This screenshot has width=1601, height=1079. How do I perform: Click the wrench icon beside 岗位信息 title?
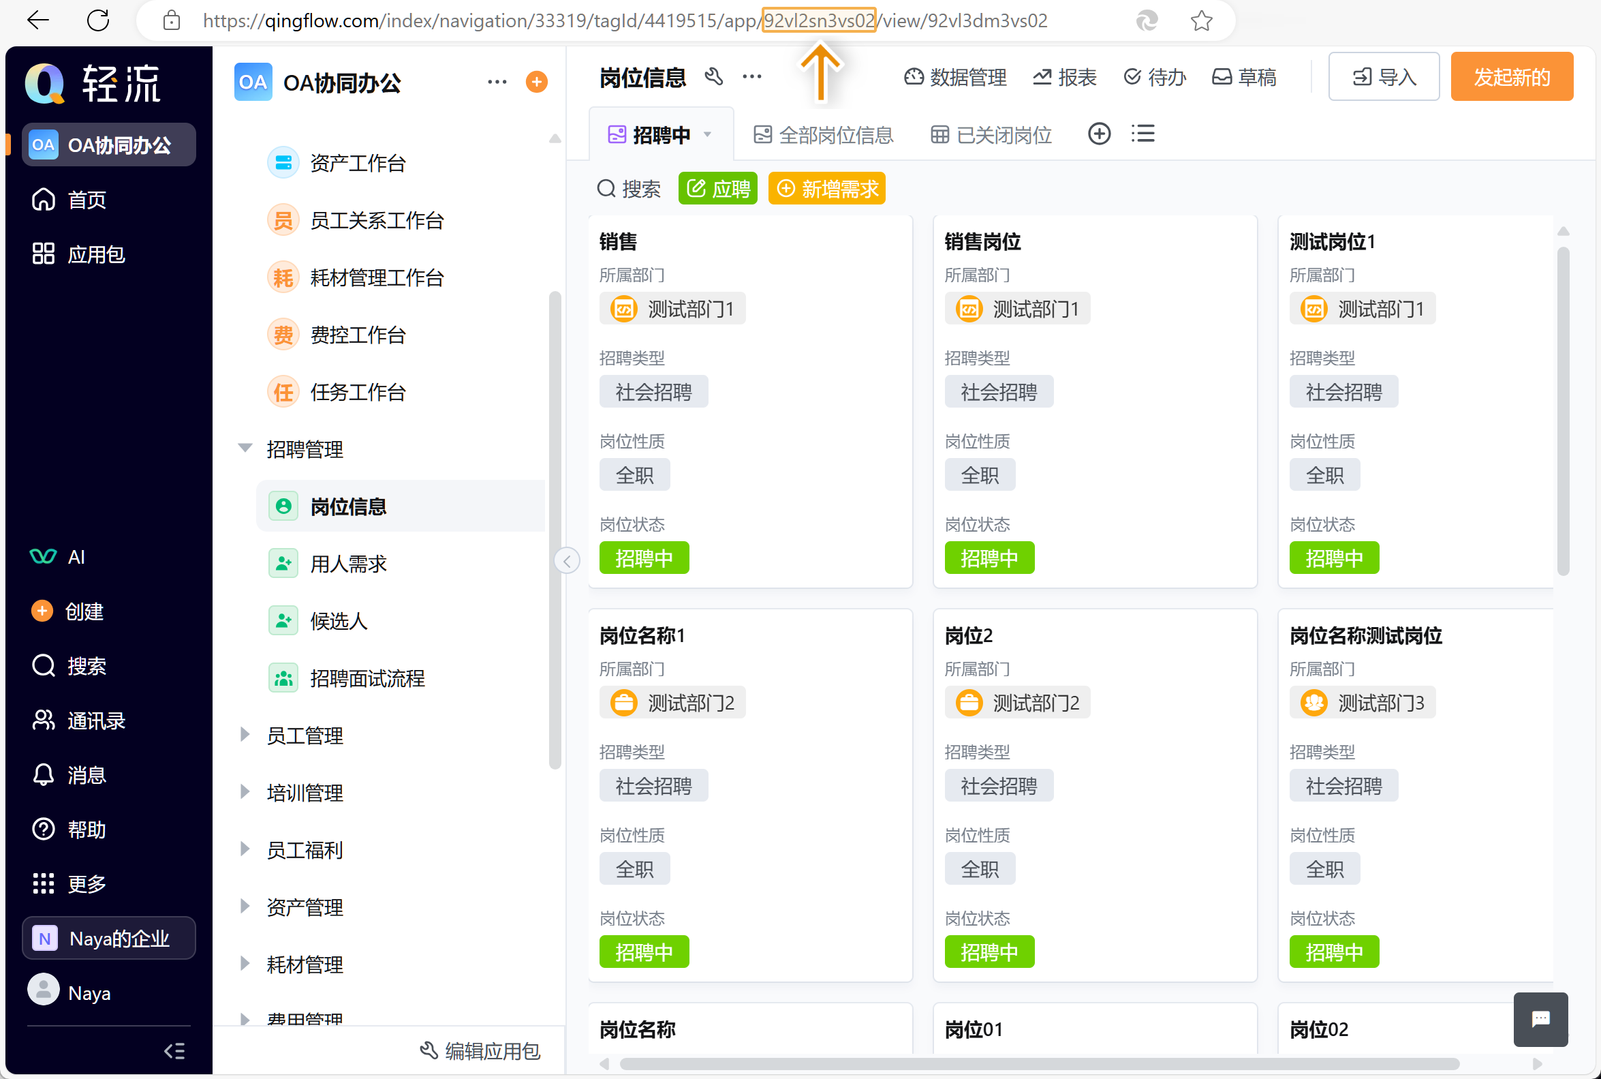coord(713,76)
